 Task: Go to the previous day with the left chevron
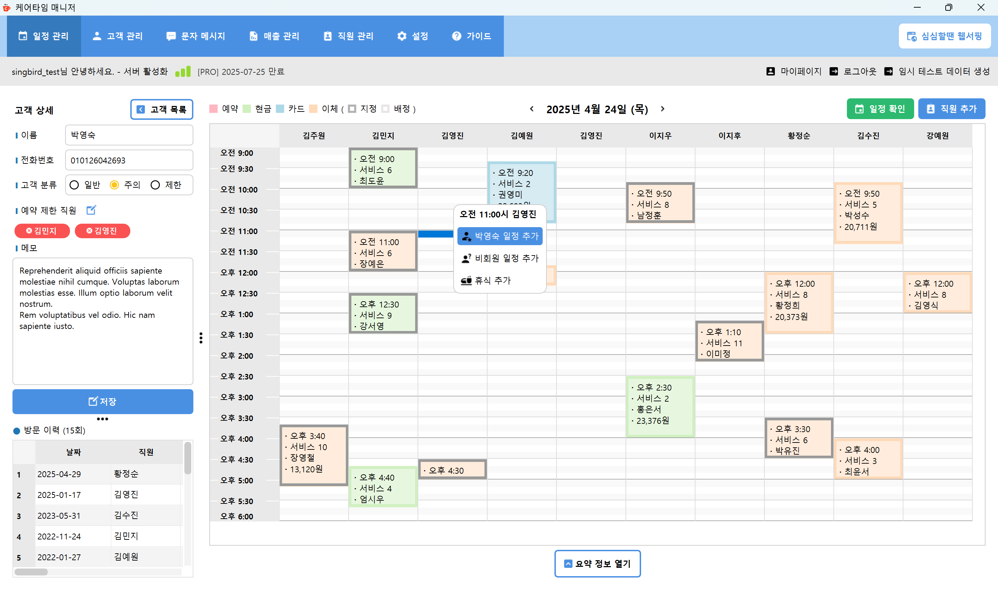click(x=532, y=109)
